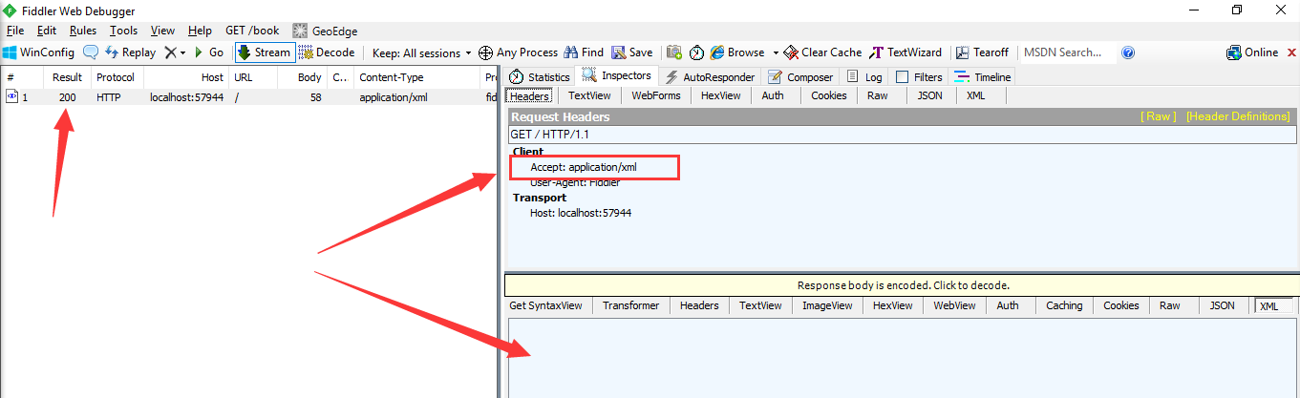Screen dimensions: 1300x398
Task: Open the File menu
Action: coord(15,31)
